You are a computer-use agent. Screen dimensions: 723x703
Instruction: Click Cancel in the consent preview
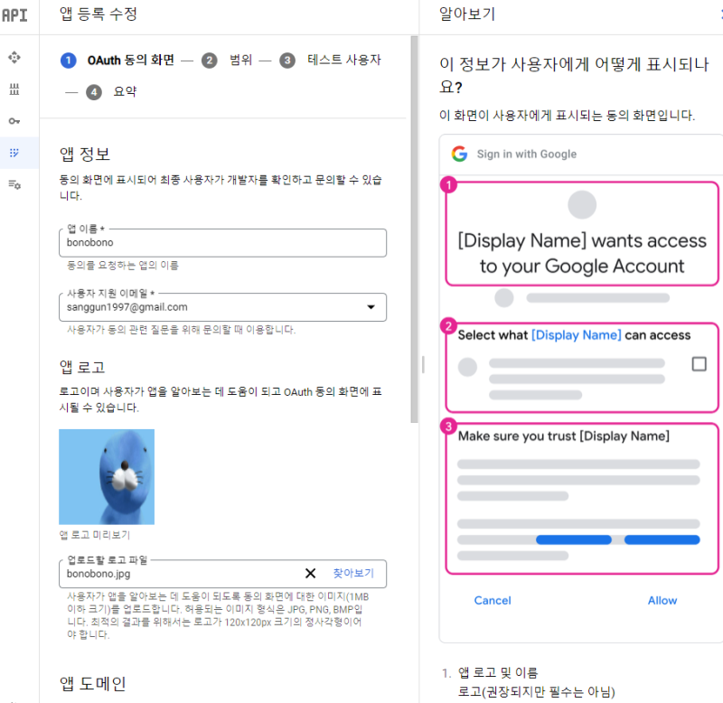(x=493, y=600)
